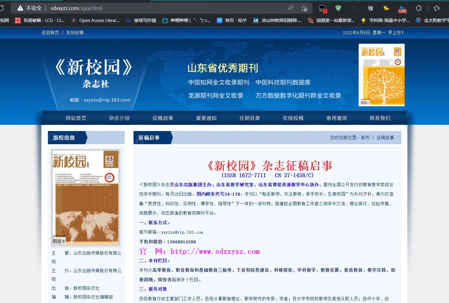This screenshot has height=303, width=449.
Task: Click phone number 13668810288
Action: coord(181,242)
